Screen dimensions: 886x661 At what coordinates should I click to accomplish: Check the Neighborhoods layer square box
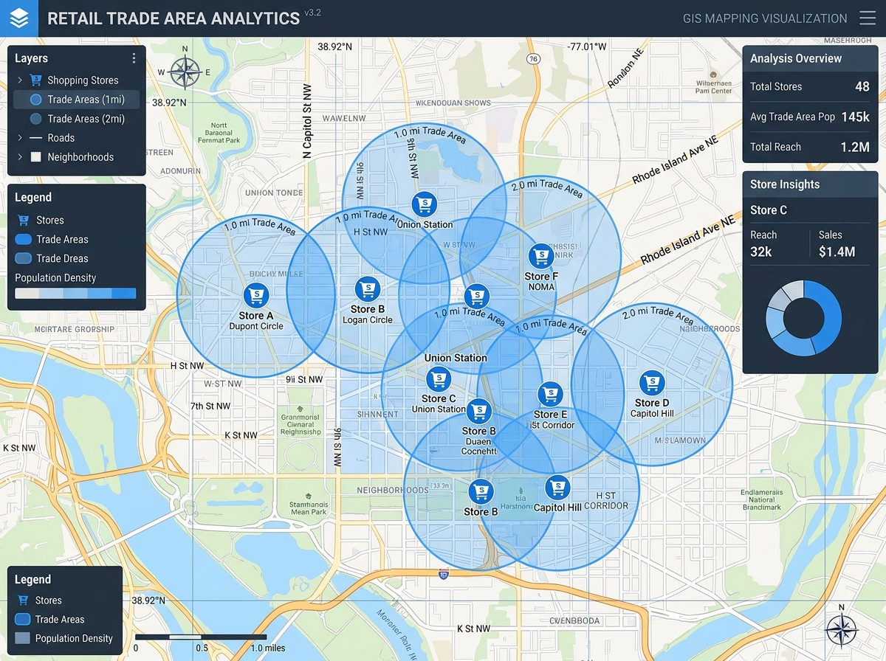pyautogui.click(x=35, y=157)
